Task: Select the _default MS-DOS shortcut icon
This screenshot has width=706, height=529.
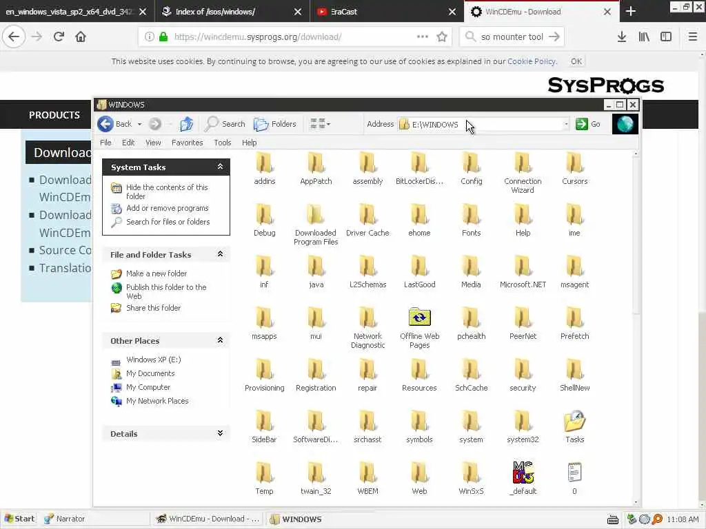Action: [x=523, y=473]
